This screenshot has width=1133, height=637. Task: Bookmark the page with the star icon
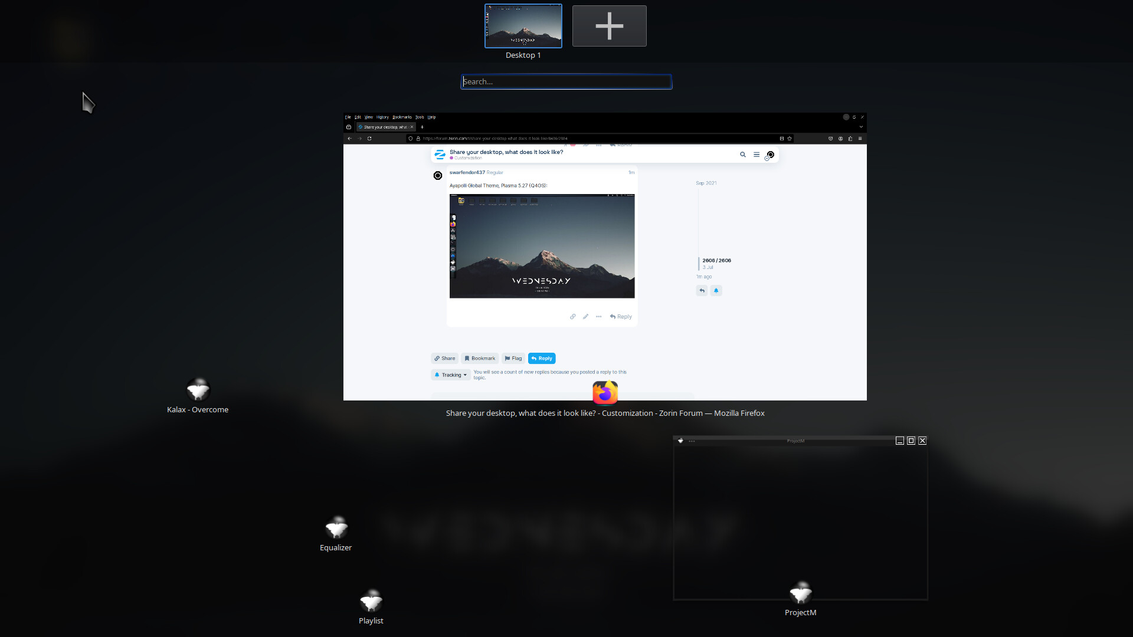tap(790, 139)
